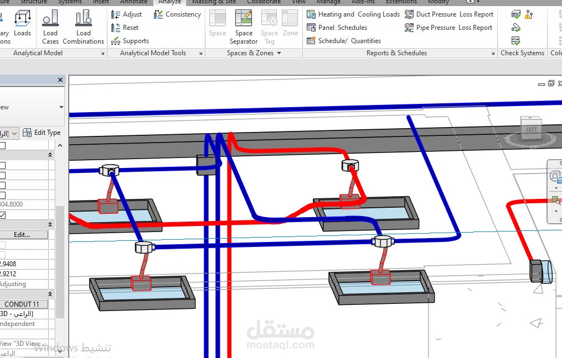Image resolution: width=562 pixels, height=358 pixels.
Task: Open zoom options dropdown on navigation bar
Action: (x=556, y=212)
